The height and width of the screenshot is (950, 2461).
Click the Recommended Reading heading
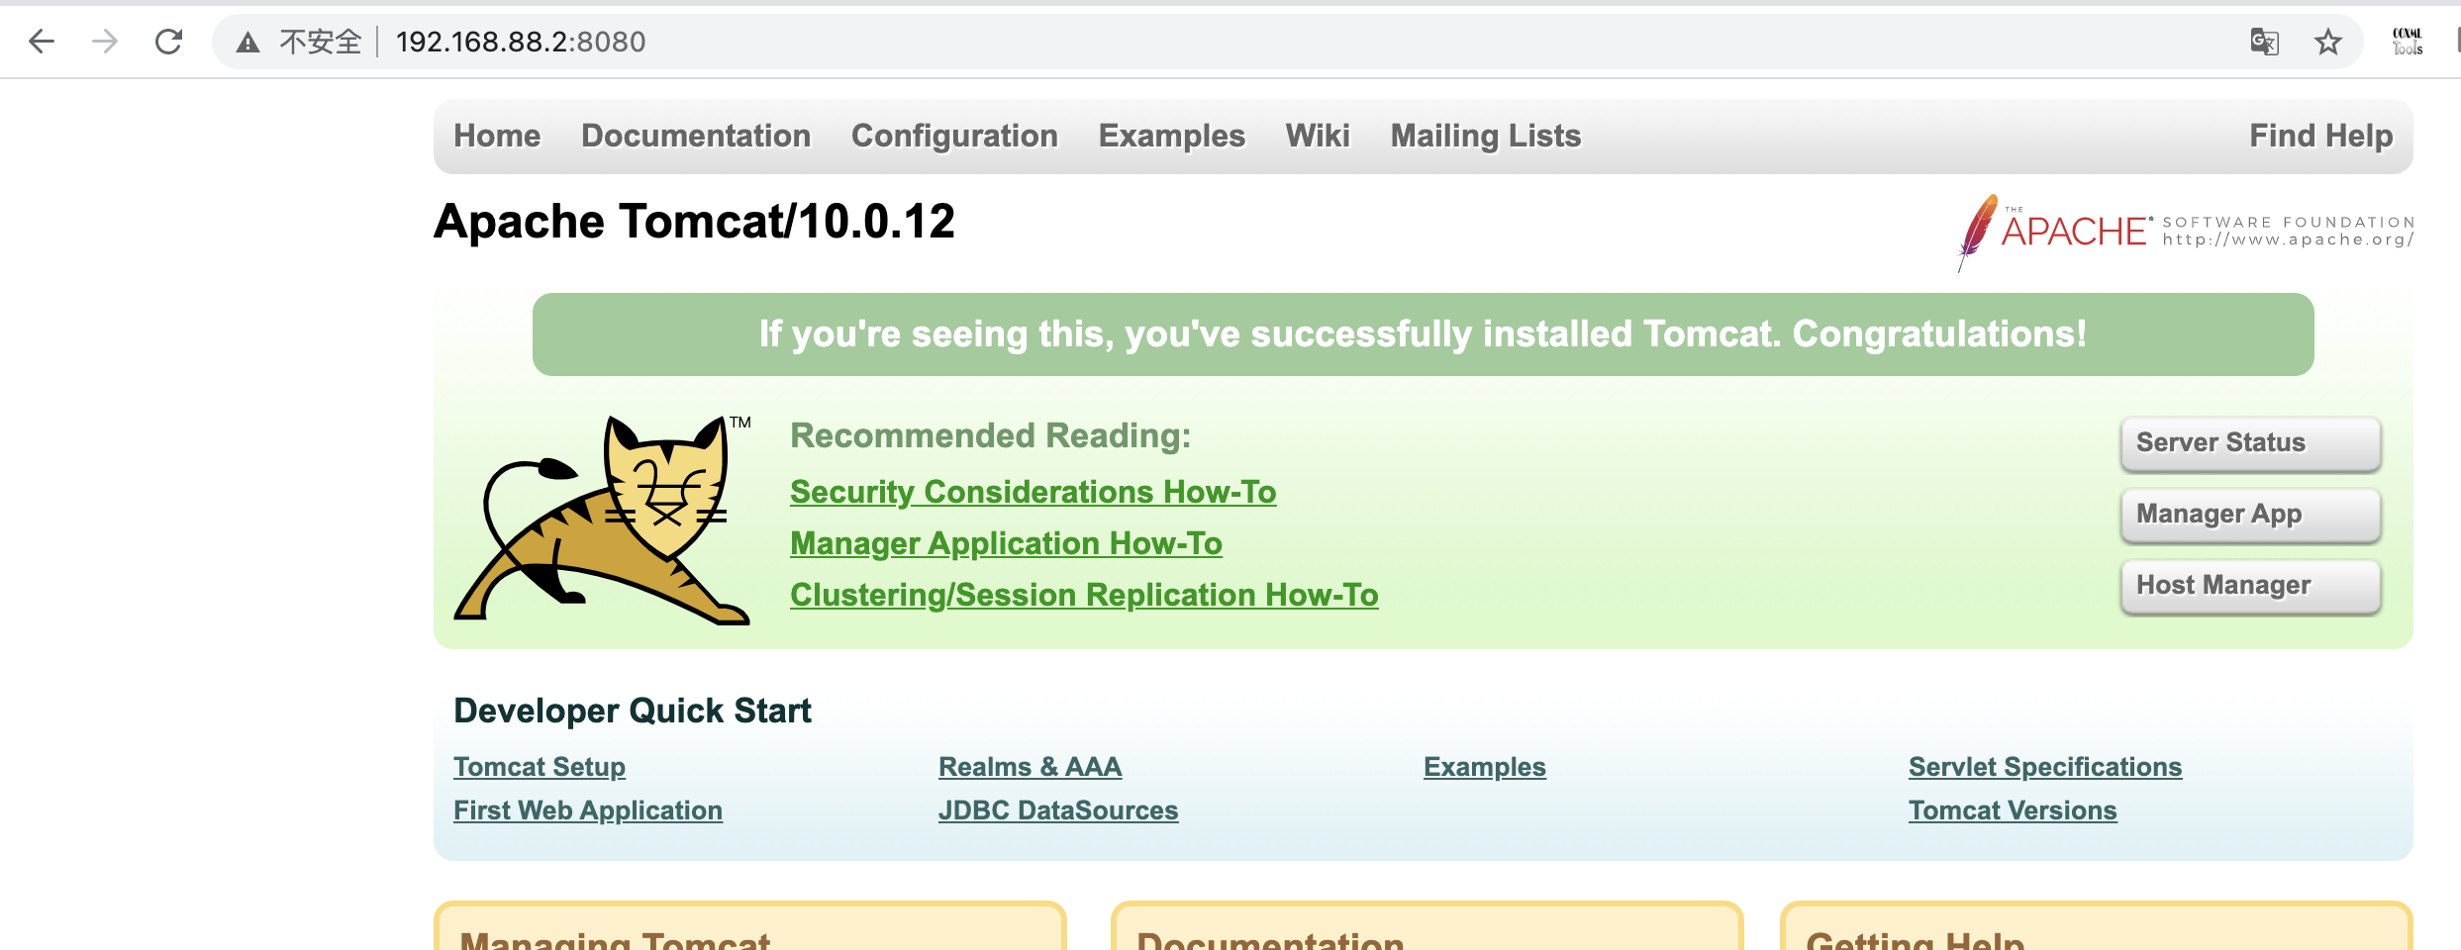(x=991, y=435)
